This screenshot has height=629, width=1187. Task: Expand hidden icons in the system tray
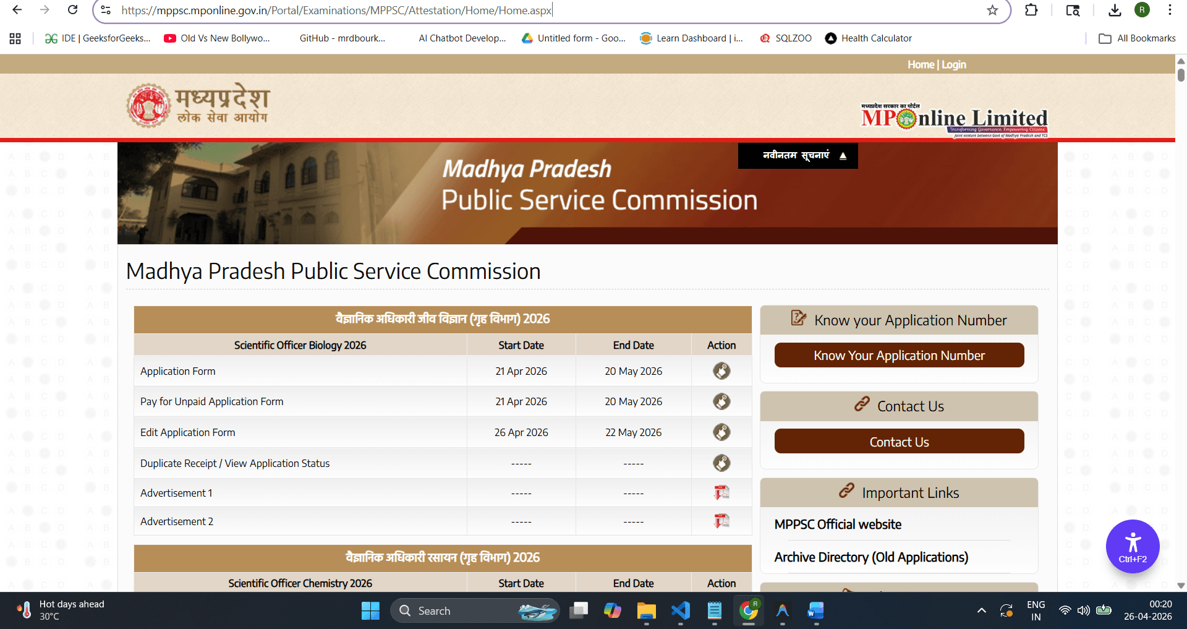(x=981, y=610)
